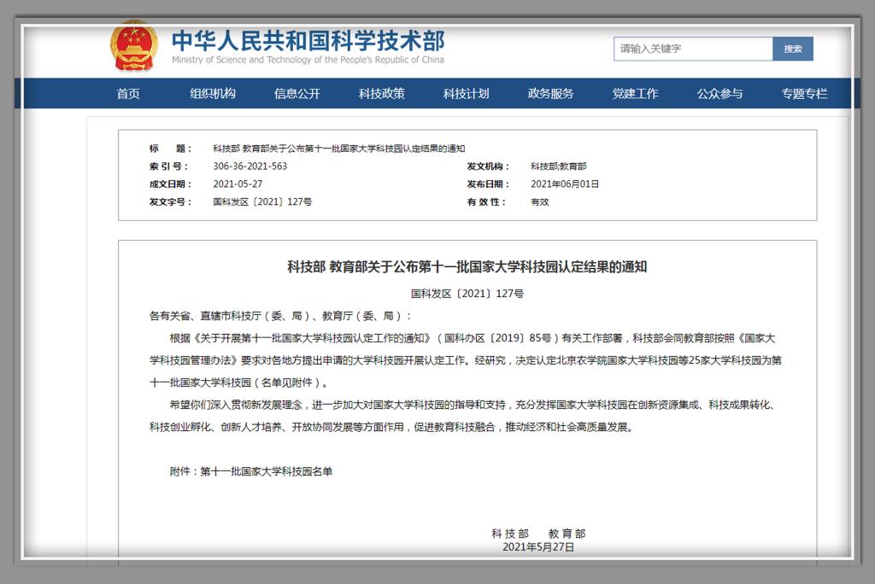Select 信息公开 in the navigation bar
Image resolution: width=875 pixels, height=584 pixels.
point(297,94)
